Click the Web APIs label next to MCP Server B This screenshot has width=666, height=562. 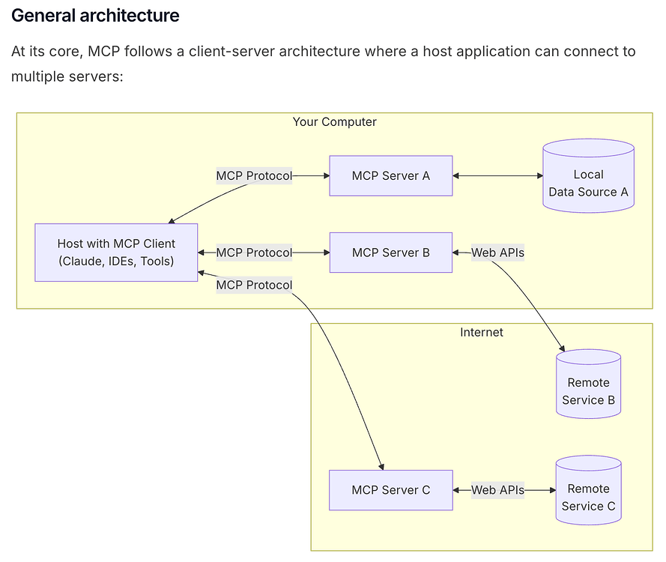(497, 253)
